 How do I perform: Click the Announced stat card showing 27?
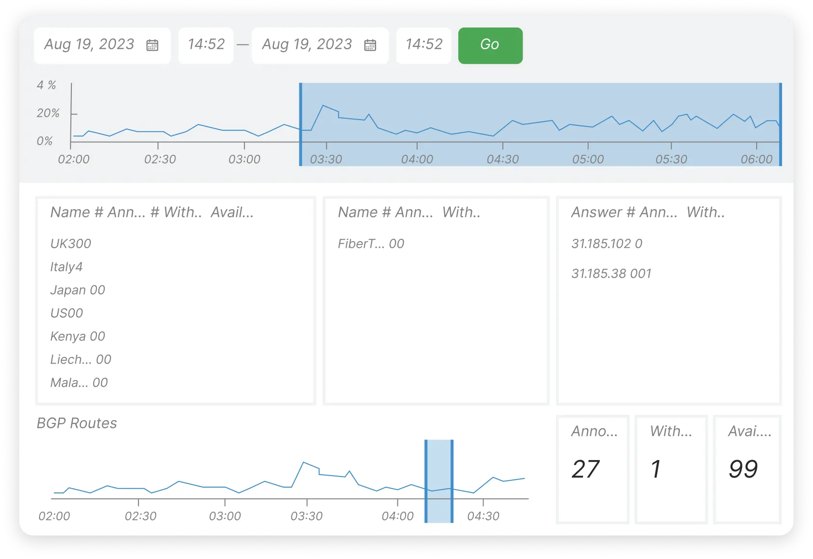592,469
